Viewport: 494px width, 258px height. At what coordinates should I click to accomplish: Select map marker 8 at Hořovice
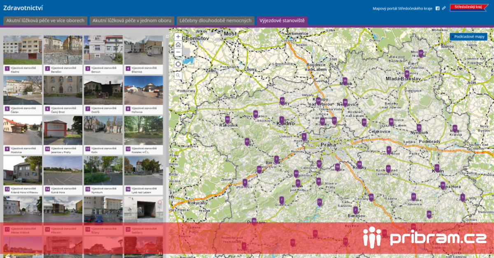tap(245, 182)
